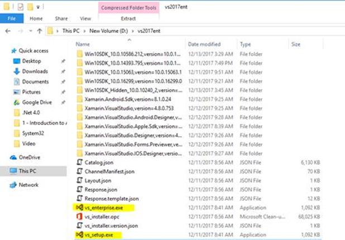The height and width of the screenshot is (240, 345).
Task: Click the Catalog.json file icon
Action: click(80, 162)
